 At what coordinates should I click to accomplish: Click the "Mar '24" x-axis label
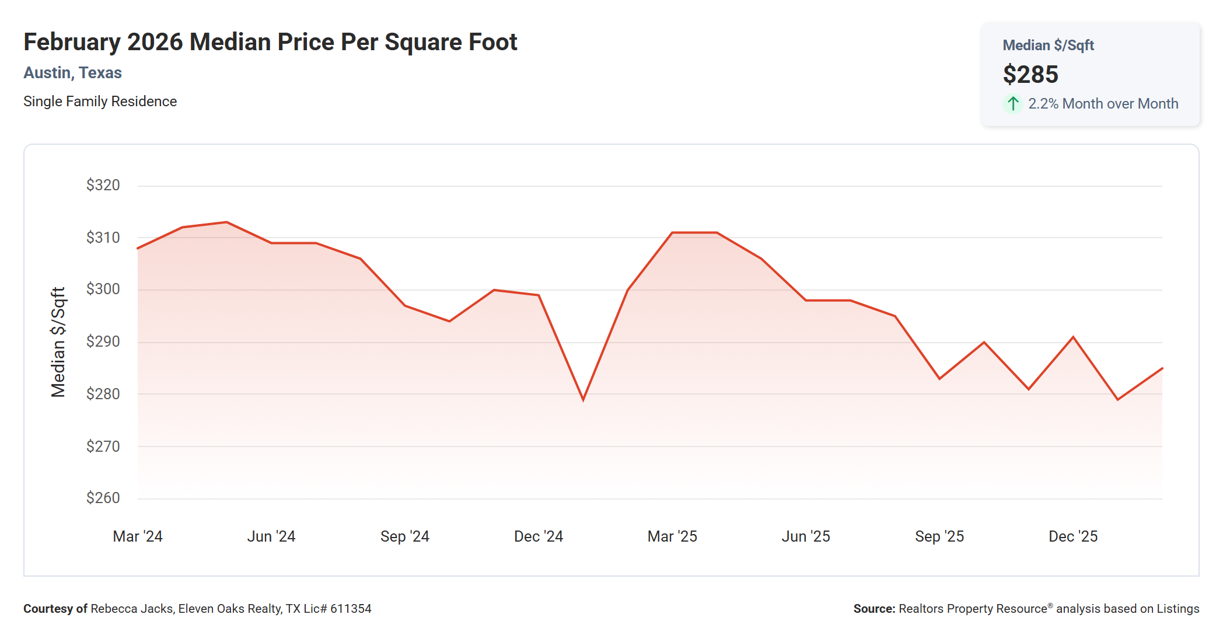point(138,536)
